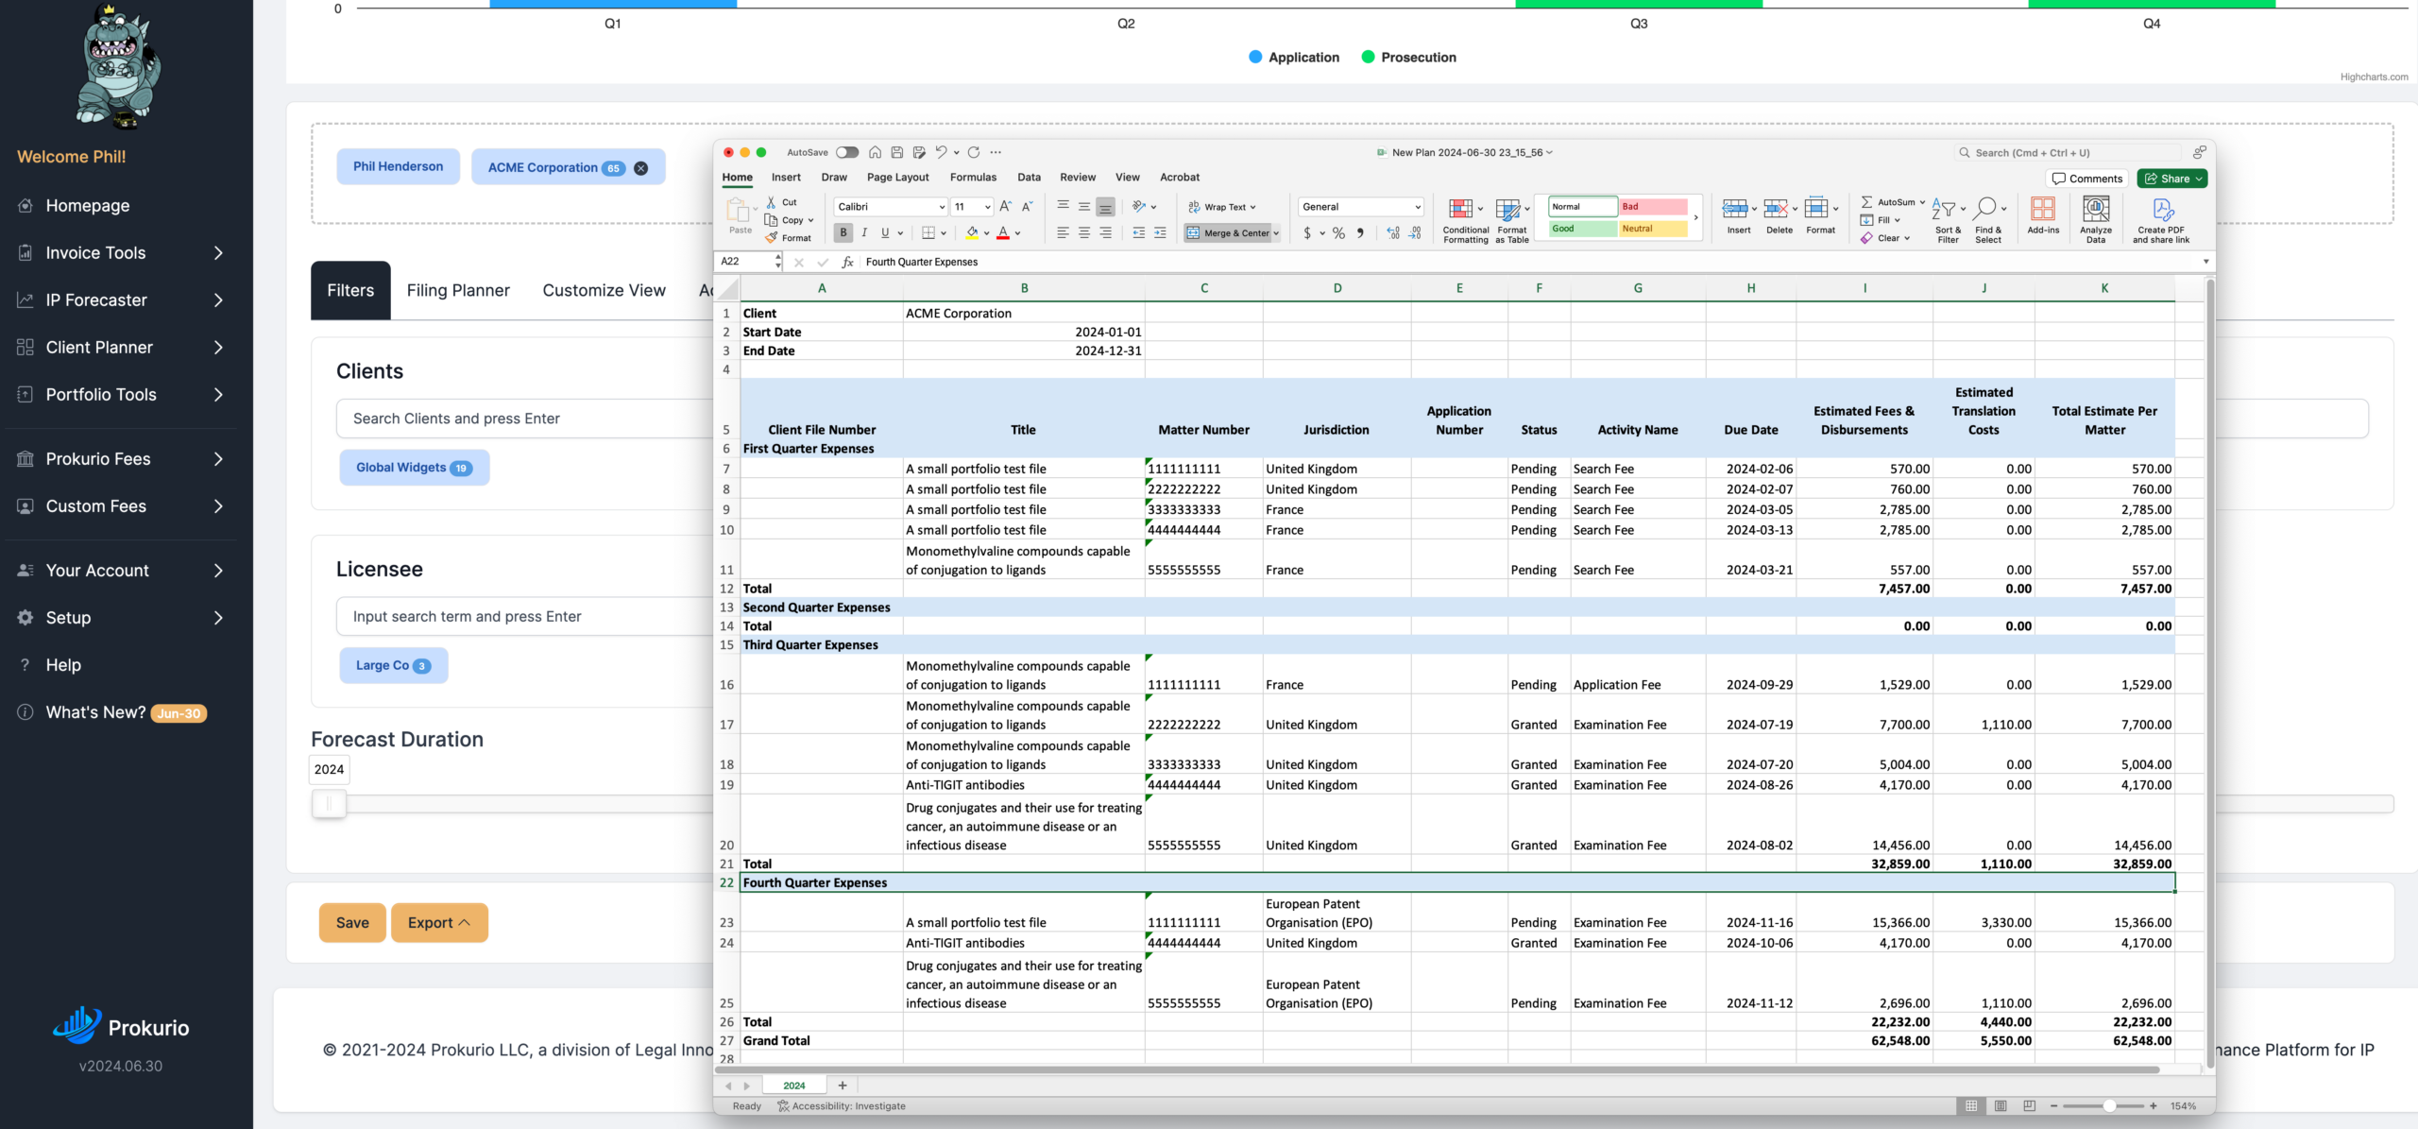
Task: Click the Forecast Duration slider handle
Action: coord(329,804)
